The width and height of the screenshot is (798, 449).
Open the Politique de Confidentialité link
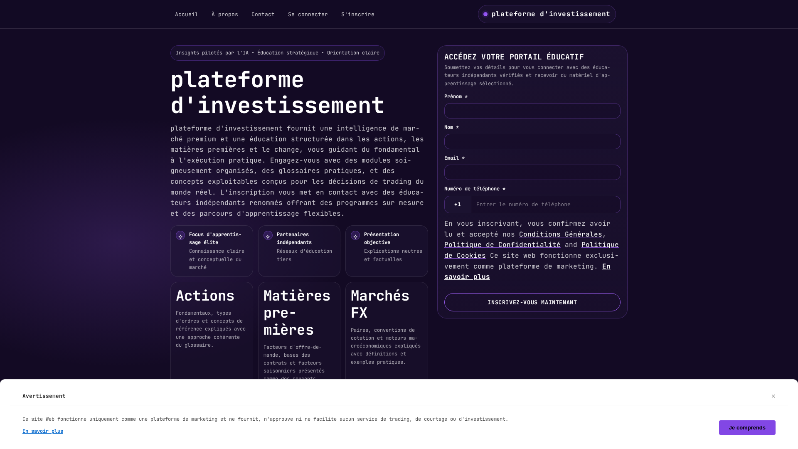[x=502, y=245]
